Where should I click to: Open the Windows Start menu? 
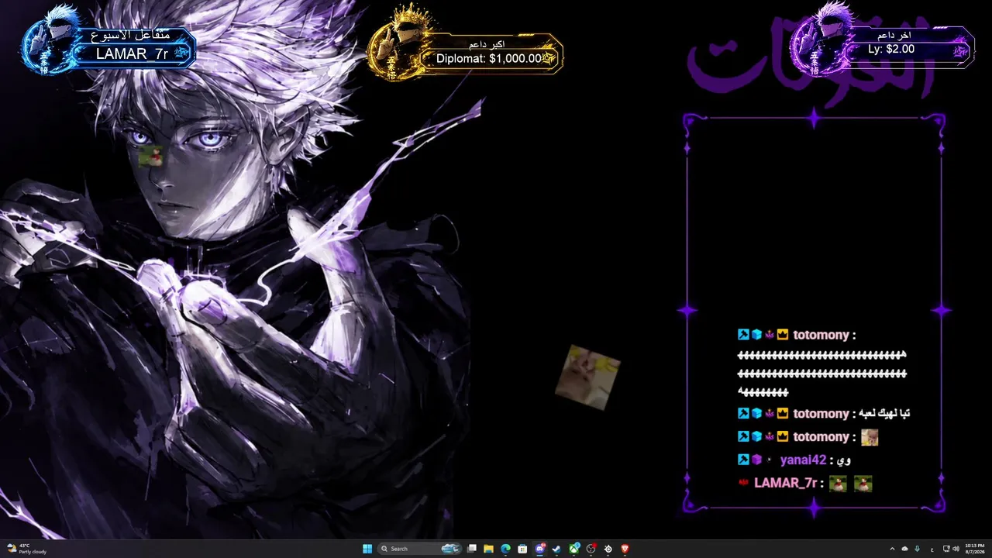[367, 549]
